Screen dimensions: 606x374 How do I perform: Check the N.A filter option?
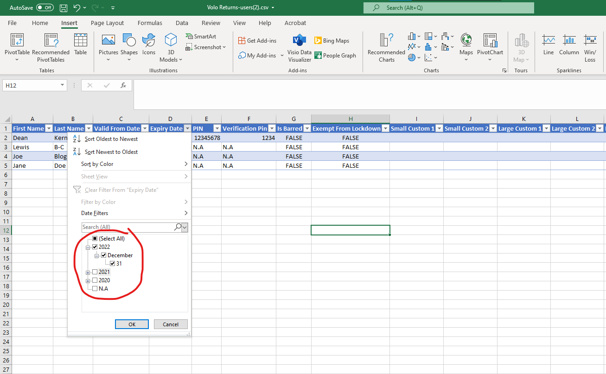click(x=94, y=288)
